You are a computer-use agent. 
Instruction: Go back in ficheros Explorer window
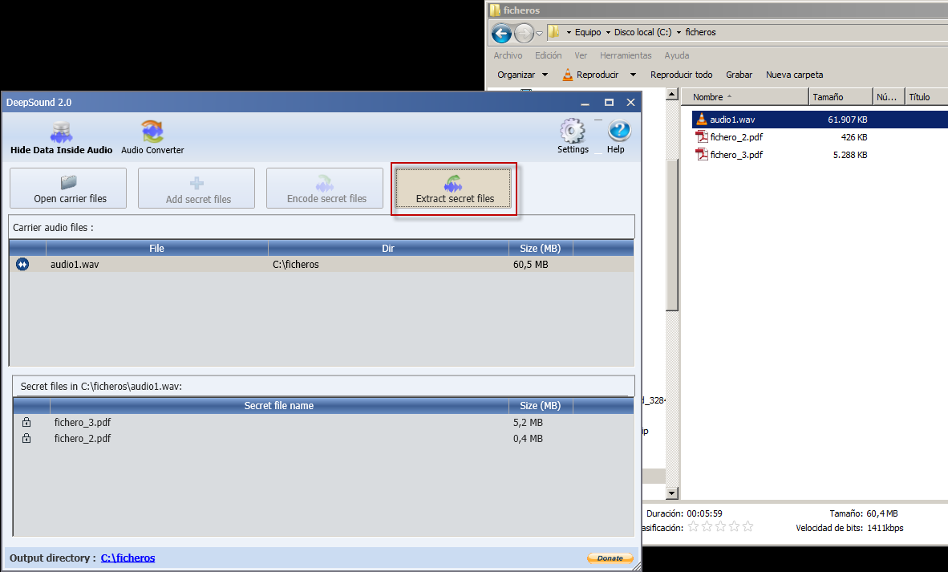click(x=501, y=33)
